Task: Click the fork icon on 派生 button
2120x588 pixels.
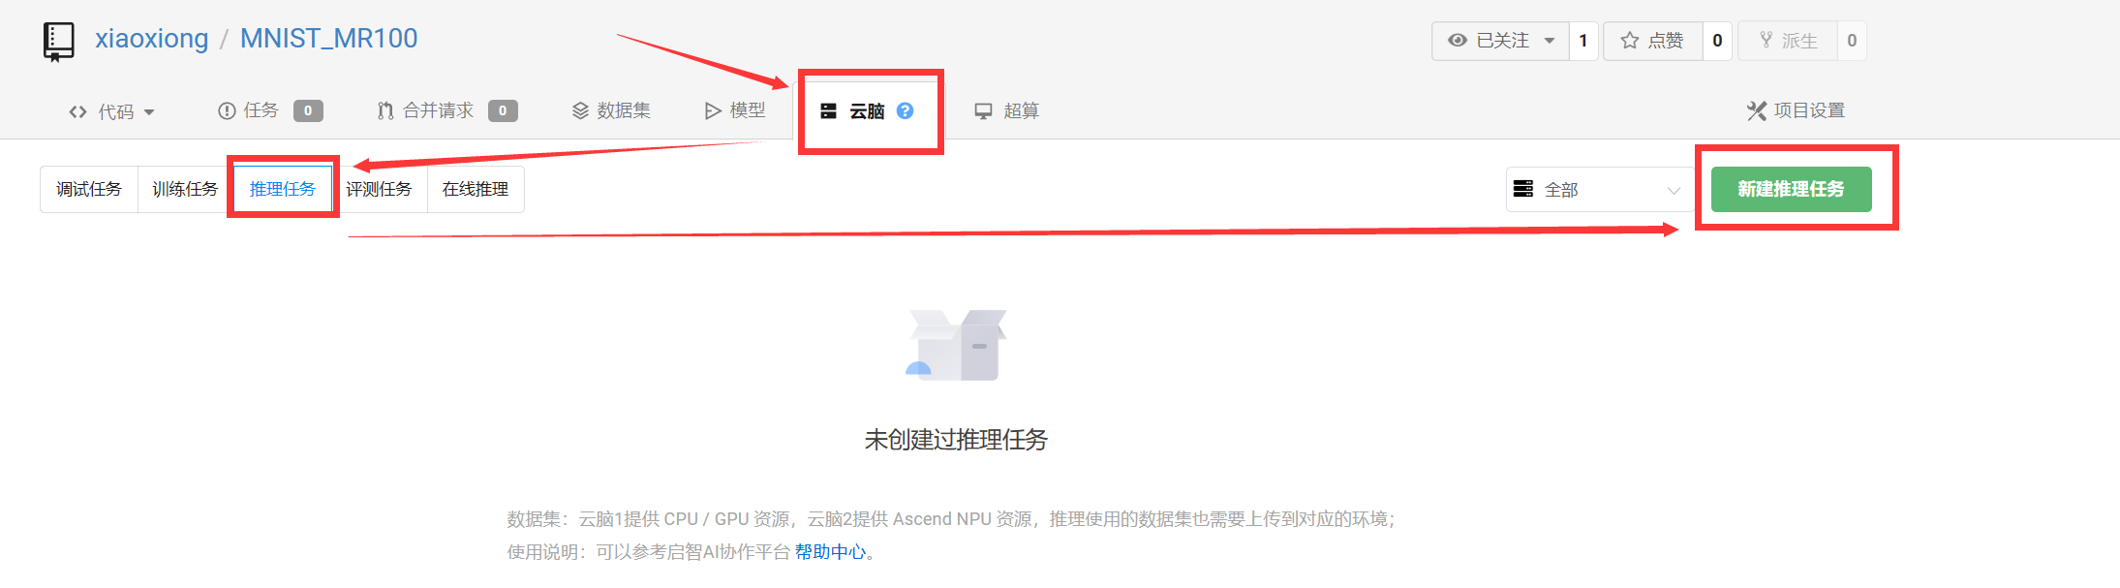Action: coord(1766,41)
